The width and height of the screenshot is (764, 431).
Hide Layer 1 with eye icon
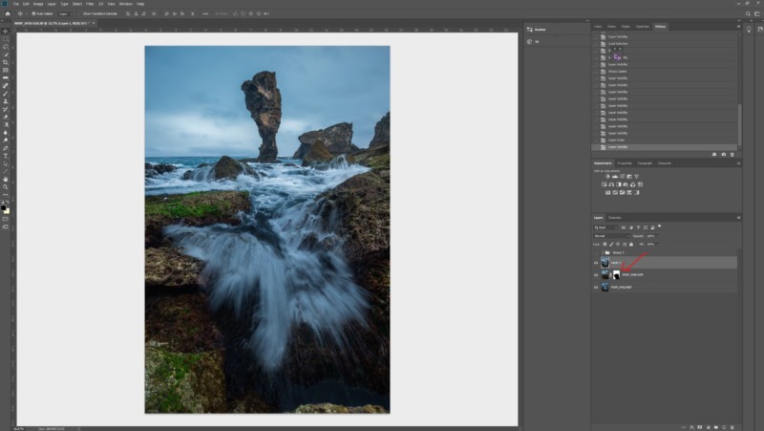[x=596, y=263]
